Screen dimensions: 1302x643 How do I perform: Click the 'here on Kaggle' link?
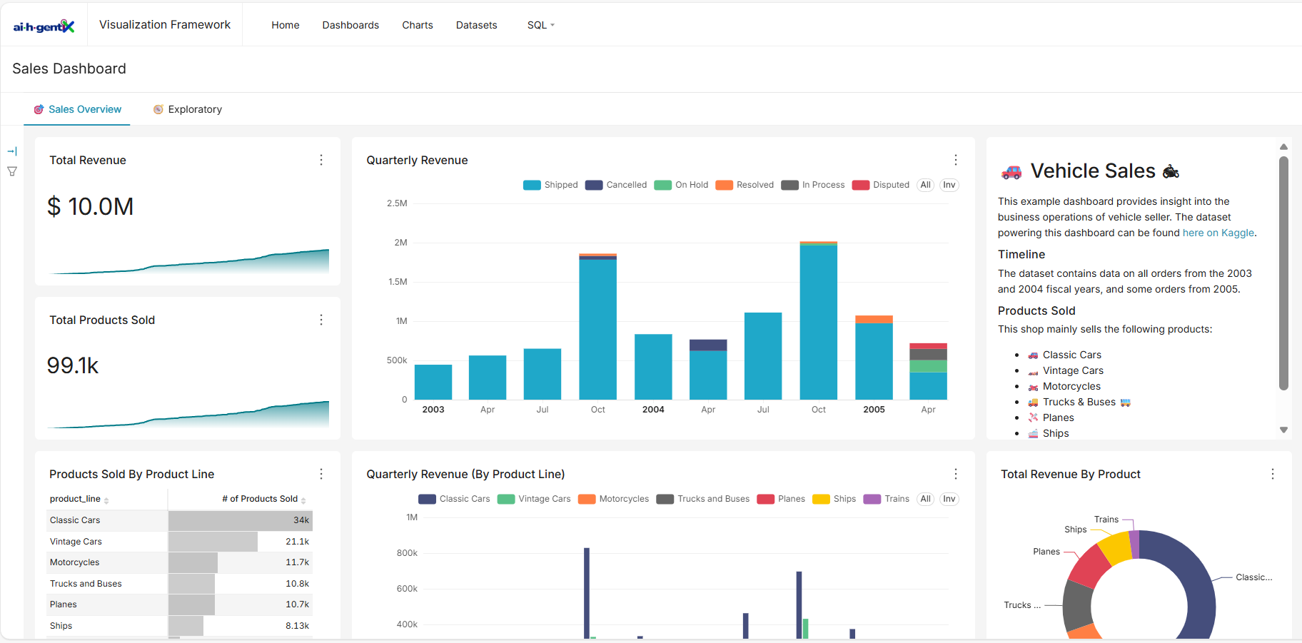[1217, 233]
